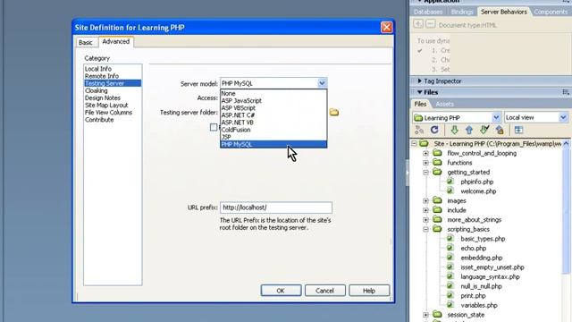The height and width of the screenshot is (322, 572).
Task: Select Site Map Layout category
Action: pyautogui.click(x=106, y=106)
